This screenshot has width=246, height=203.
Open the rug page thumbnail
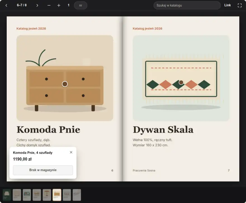(67, 195)
